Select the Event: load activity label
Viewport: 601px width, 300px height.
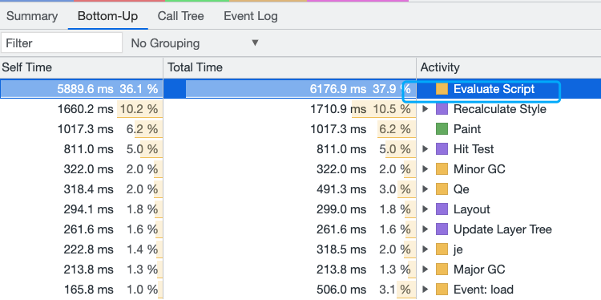[x=483, y=290]
